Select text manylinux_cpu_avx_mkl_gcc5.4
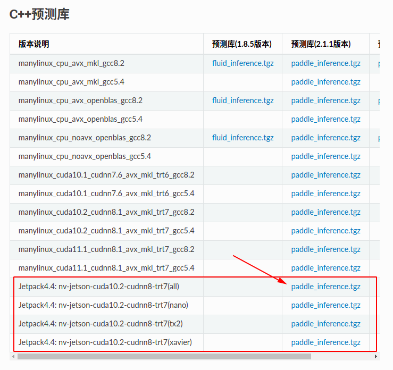This screenshot has width=393, height=370. tap(71, 82)
